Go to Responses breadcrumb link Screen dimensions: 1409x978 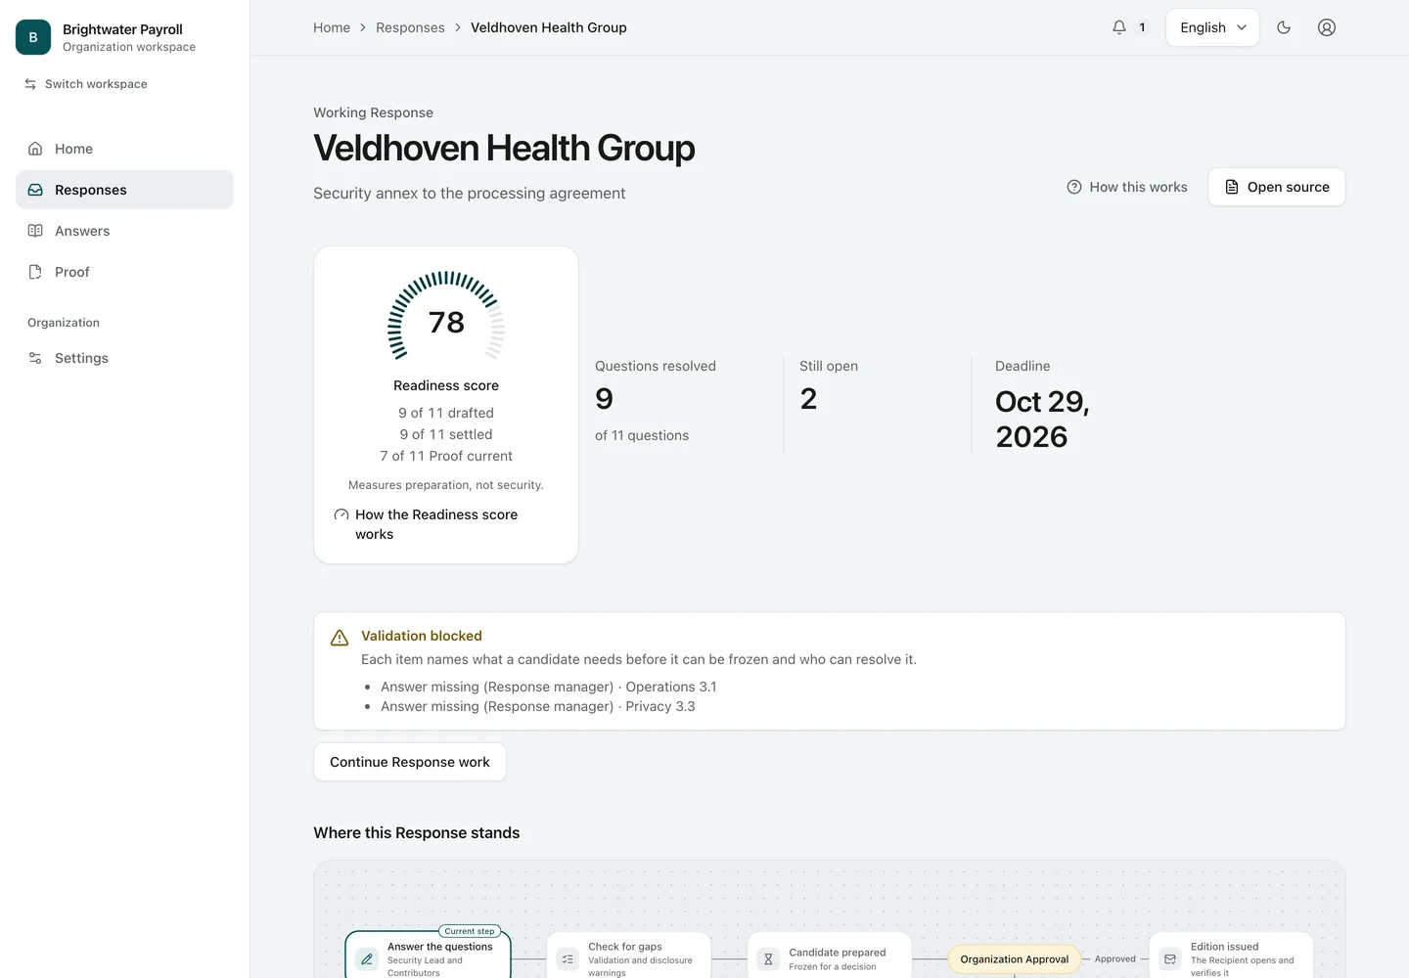(410, 27)
